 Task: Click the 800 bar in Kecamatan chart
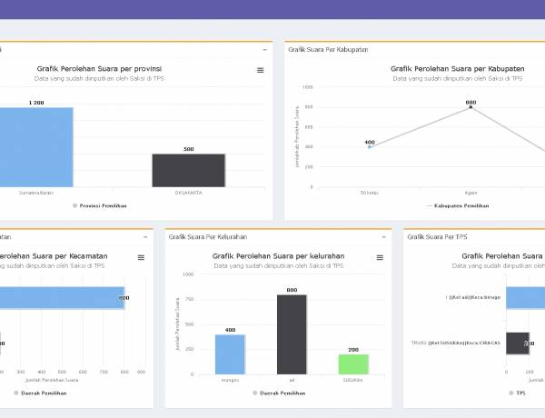64,298
